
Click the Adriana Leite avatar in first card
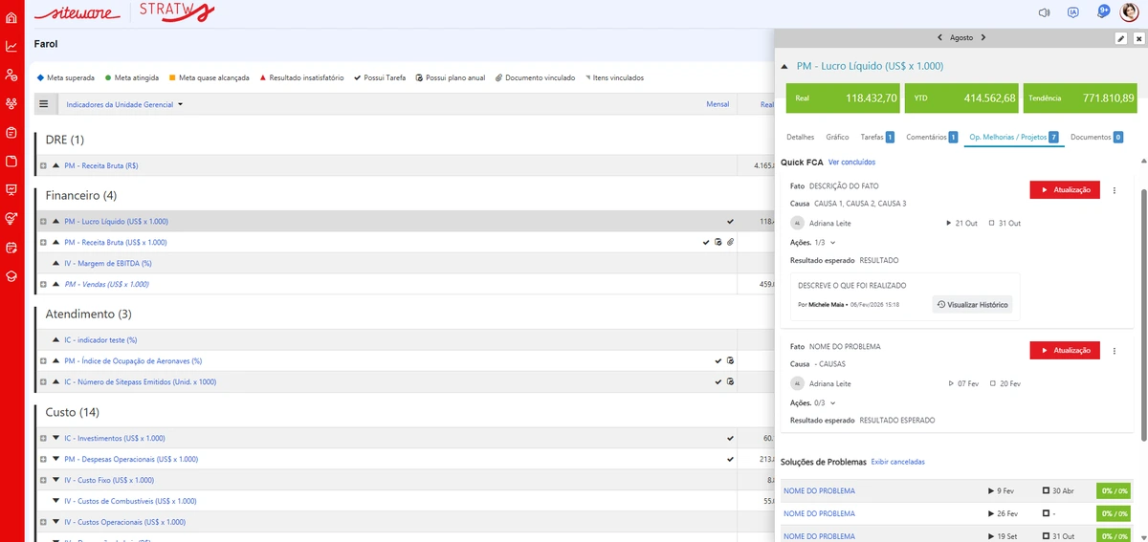point(798,223)
